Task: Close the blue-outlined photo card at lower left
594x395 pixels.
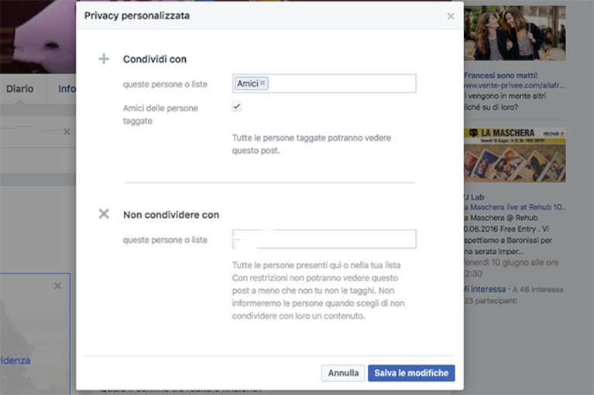Action: click(57, 286)
